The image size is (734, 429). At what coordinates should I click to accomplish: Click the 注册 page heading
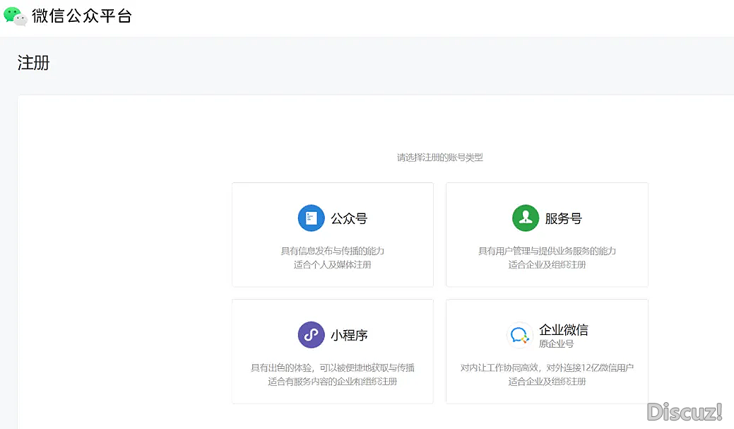point(34,62)
